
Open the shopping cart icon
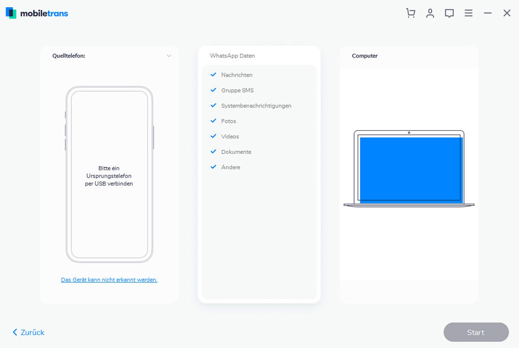click(411, 13)
